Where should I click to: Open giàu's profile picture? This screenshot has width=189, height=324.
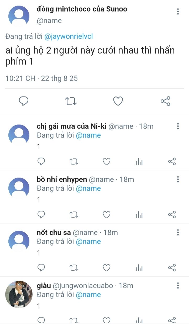(19, 294)
